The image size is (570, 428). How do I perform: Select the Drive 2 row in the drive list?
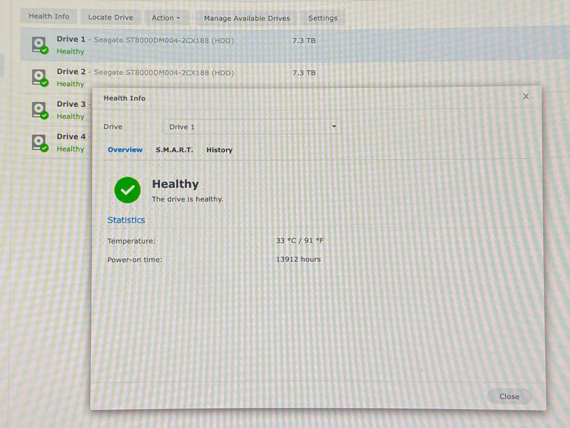click(158, 77)
